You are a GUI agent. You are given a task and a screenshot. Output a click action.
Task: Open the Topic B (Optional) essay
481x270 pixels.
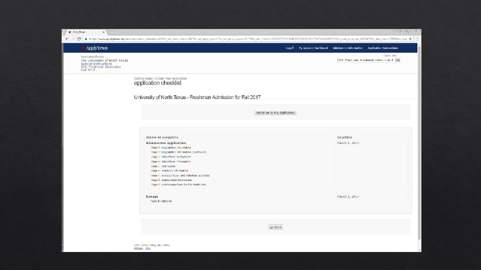[x=161, y=201]
